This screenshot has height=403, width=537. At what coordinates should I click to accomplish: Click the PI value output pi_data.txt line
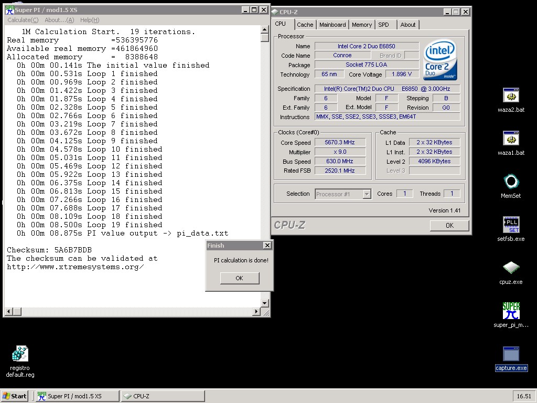[x=122, y=234]
